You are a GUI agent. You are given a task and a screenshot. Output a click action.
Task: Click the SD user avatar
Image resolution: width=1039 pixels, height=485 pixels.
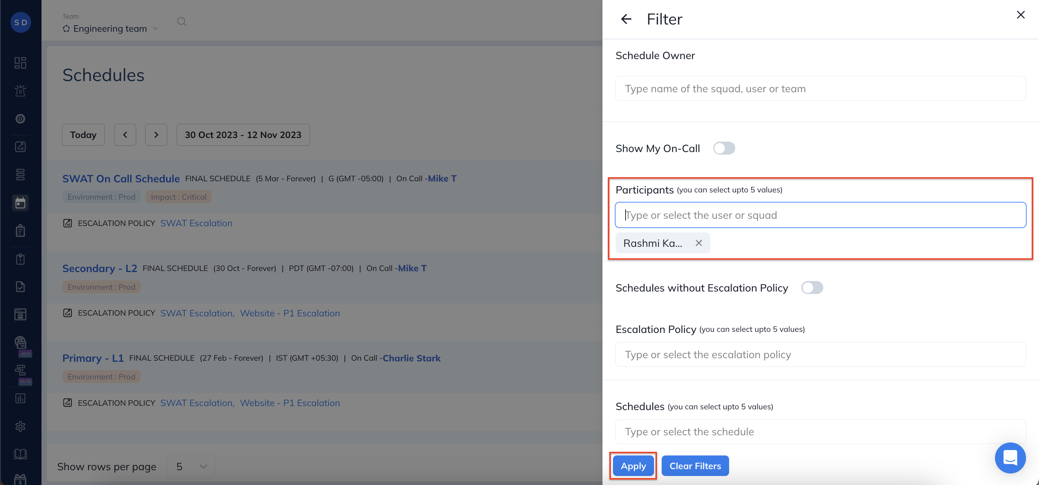point(21,23)
